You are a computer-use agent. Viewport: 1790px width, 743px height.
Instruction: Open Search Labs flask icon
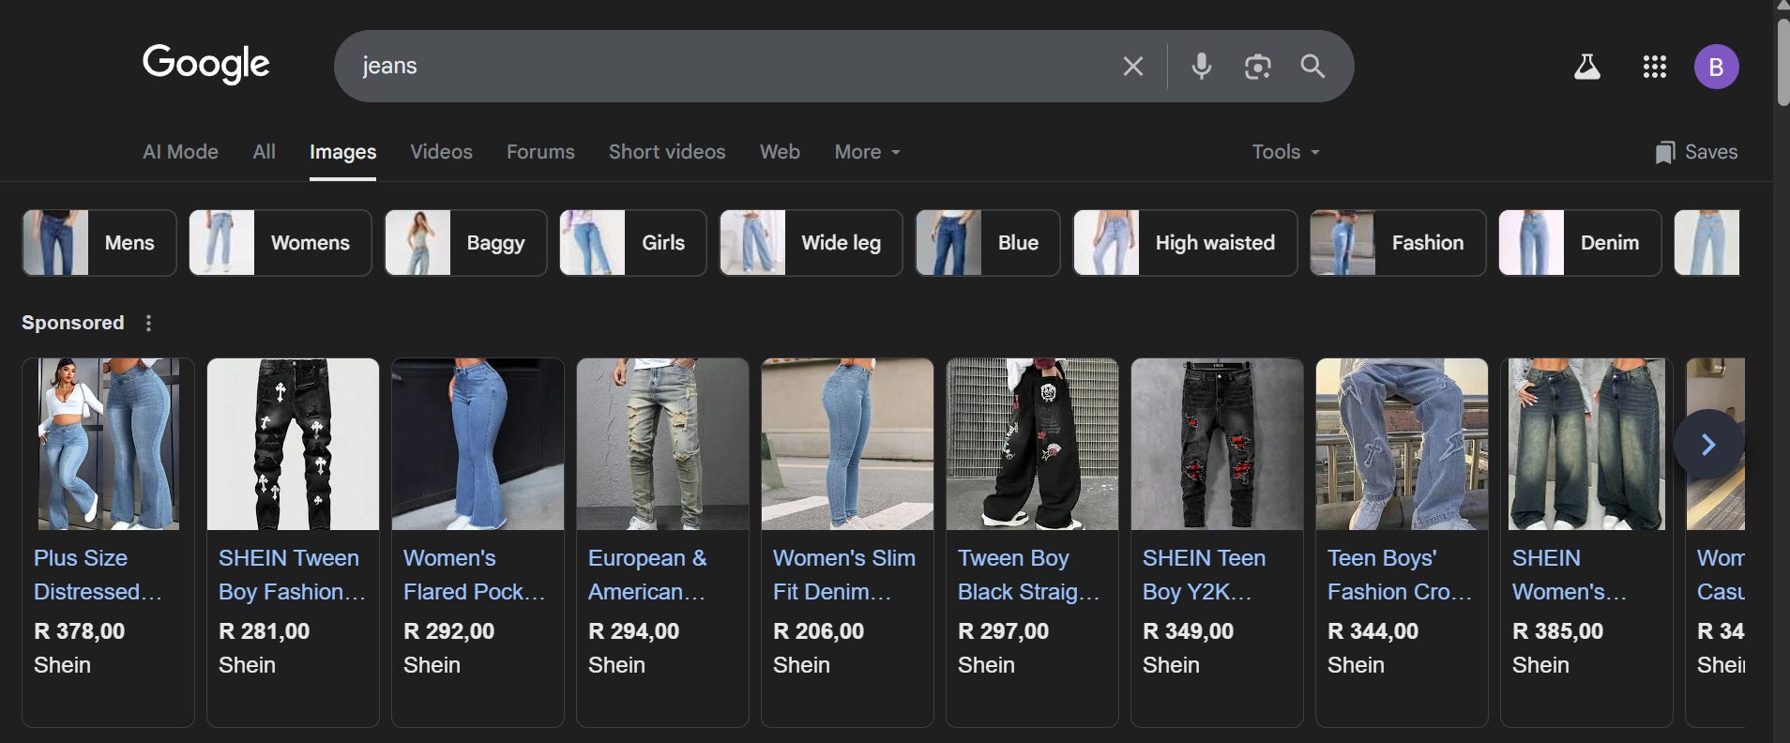point(1586,67)
